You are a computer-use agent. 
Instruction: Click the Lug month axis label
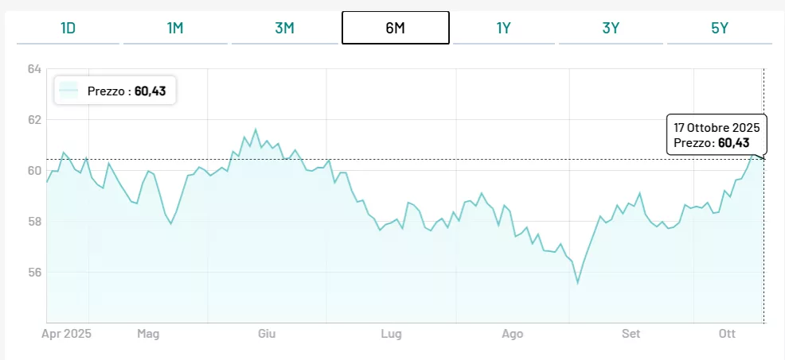coord(390,334)
